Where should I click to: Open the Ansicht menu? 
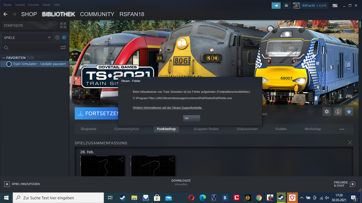tap(20, 5)
